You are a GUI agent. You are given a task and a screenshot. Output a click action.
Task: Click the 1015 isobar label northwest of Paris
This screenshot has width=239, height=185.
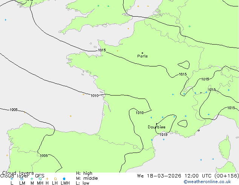tap(102, 50)
